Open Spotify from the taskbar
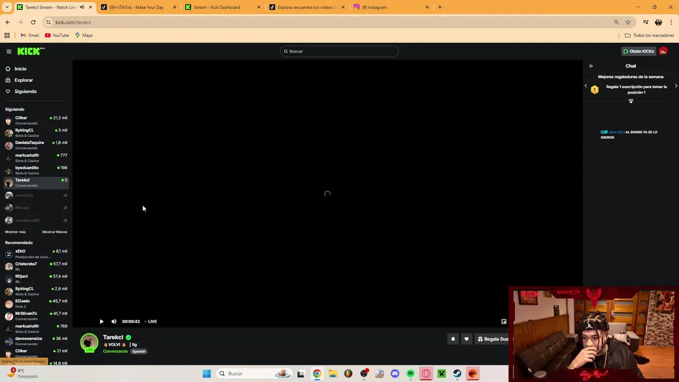Screen dimensions: 679x382 411,374
